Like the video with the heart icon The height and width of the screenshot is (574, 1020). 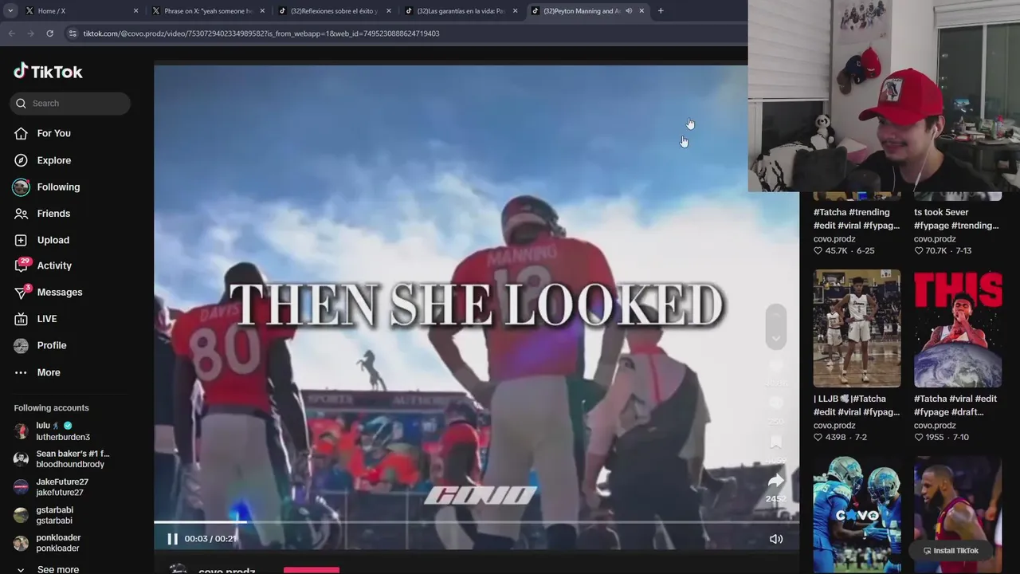coord(775,365)
